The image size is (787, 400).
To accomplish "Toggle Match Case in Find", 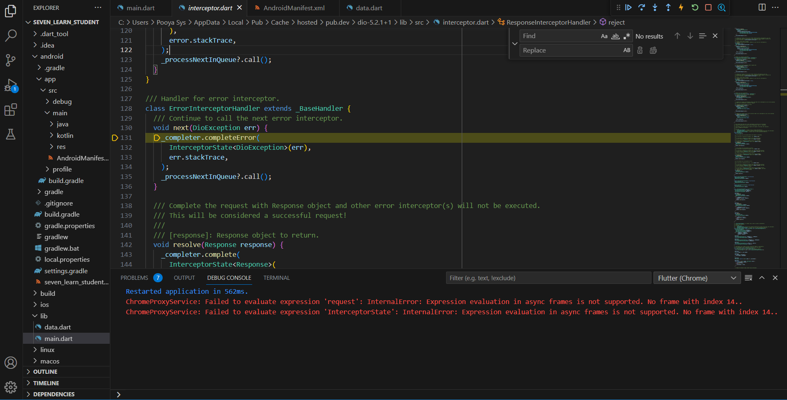I will (604, 36).
